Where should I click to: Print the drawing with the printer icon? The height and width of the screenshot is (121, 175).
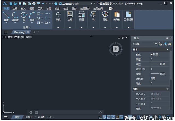[34, 4]
